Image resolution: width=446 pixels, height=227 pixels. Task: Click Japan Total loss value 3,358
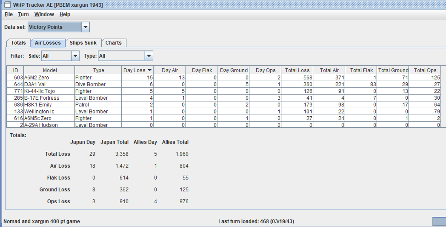click(x=122, y=154)
